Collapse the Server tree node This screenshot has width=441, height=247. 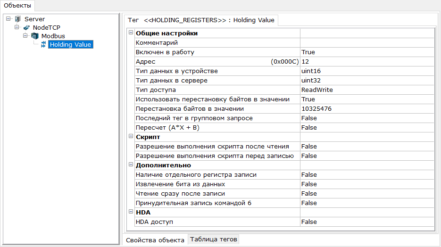[x=8, y=19]
